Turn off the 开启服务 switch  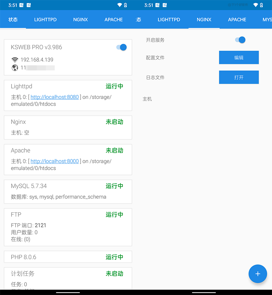[x=240, y=40]
